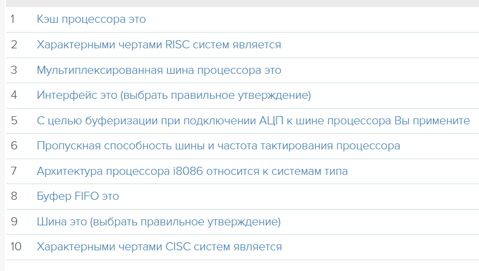Screen dimensions: 479x271
Task: Open 'Мультиплексированная шина процессора это' link
Action: (x=159, y=70)
